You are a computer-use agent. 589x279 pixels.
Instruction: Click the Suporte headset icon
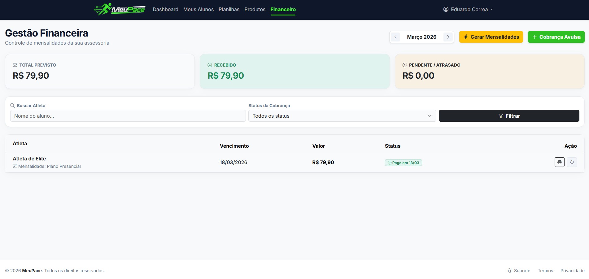pyautogui.click(x=509, y=271)
